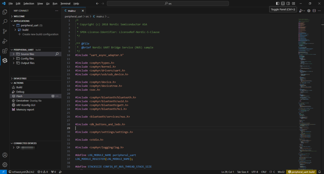Screen dimensions: 324x174
Task: Run the Build action
Action: coord(19,87)
